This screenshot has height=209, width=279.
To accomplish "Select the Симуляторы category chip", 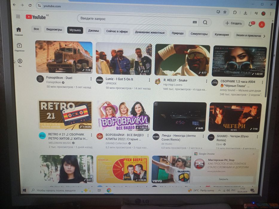I will (x=199, y=34).
